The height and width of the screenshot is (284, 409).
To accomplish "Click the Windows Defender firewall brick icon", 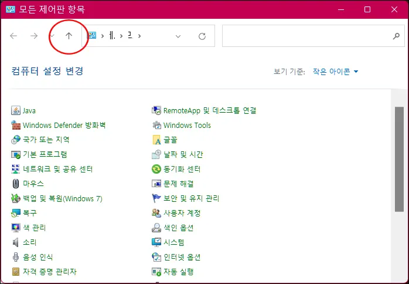I will click(16, 125).
